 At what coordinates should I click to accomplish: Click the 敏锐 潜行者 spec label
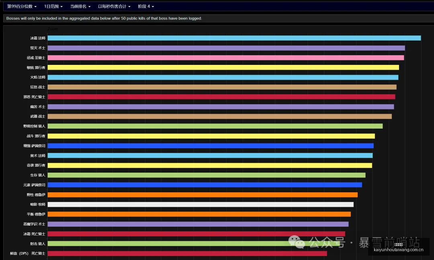[36, 68]
